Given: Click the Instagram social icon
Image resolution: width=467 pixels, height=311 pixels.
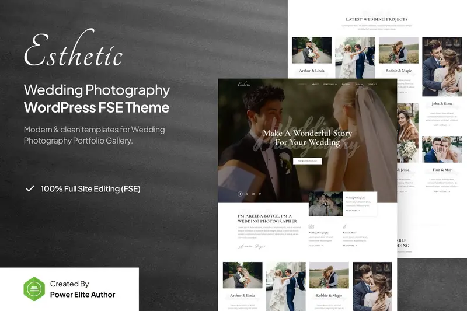Looking at the screenshot, I should point(253,194).
